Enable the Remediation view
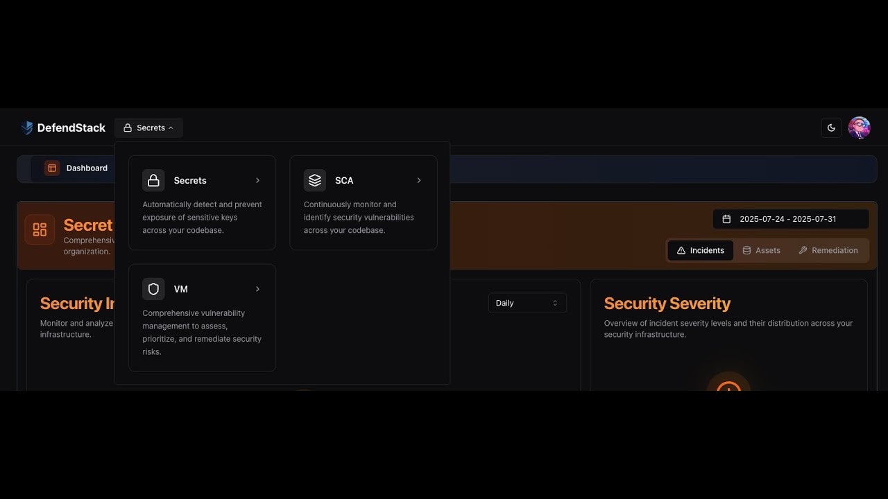 [828, 250]
